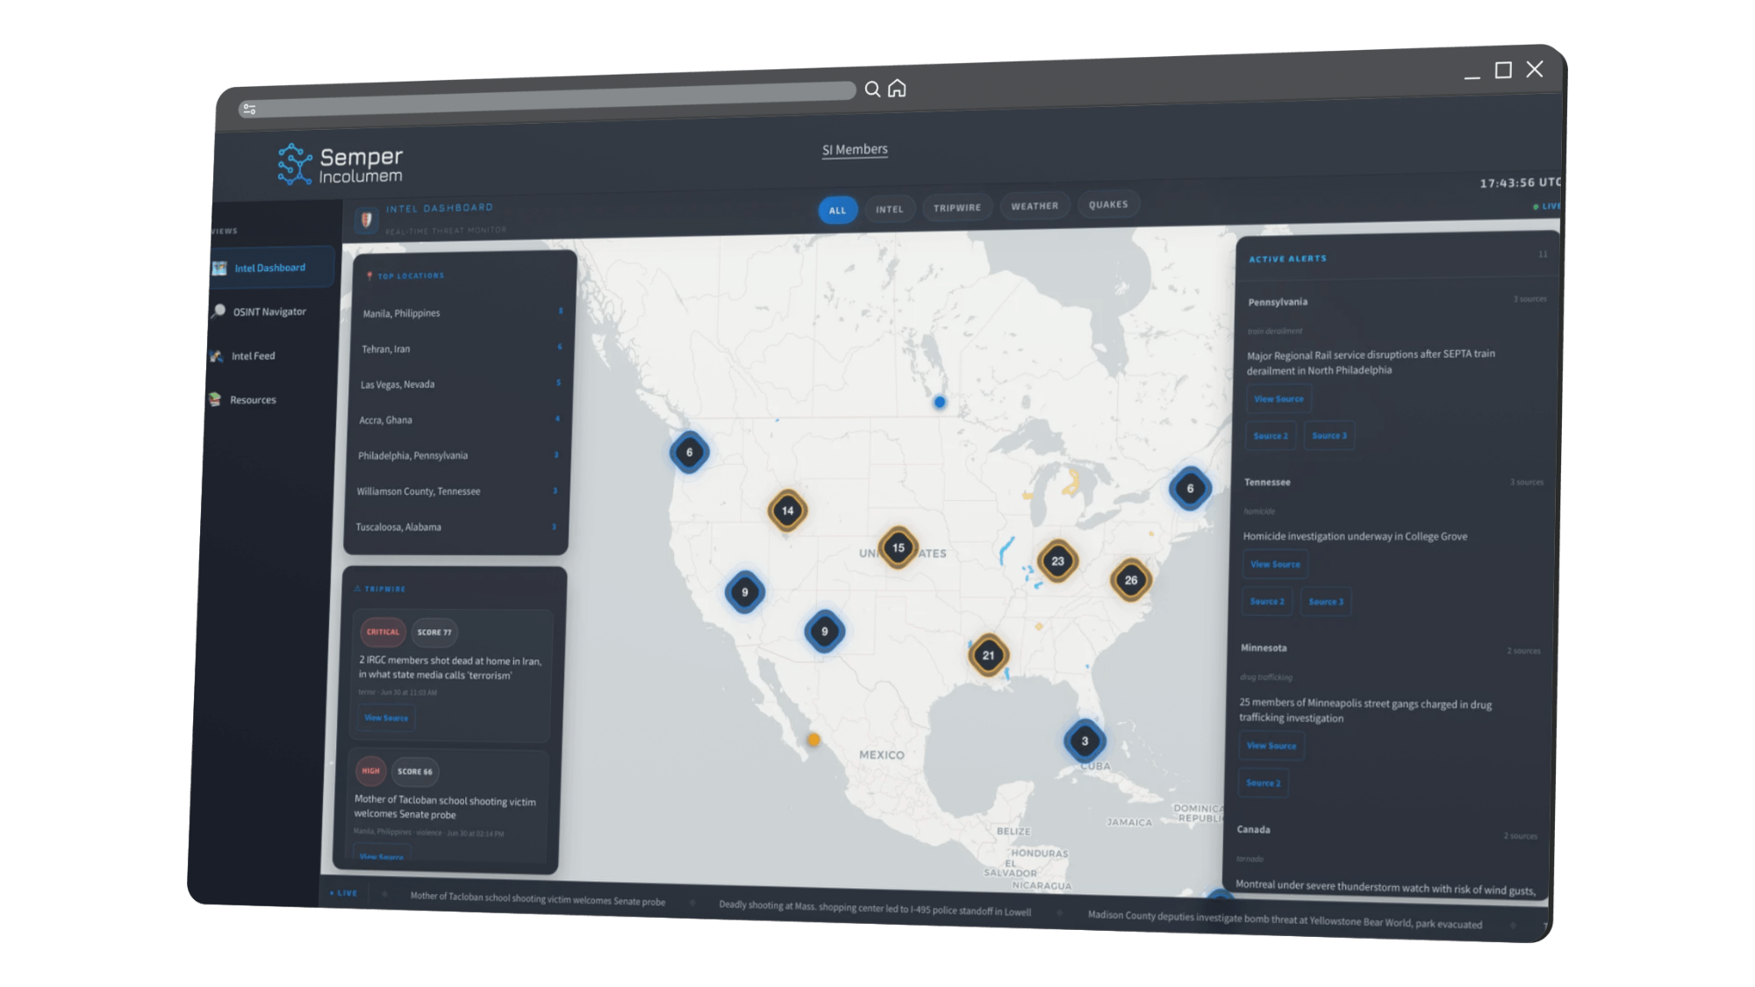Click the search magnifier icon in address bar
The width and height of the screenshot is (1755, 987).
(x=872, y=89)
